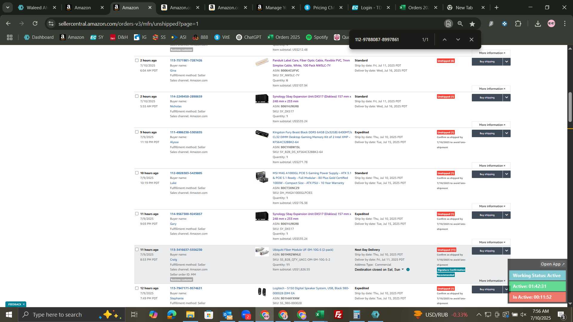Close the find-in-page bar
573x322 pixels.
tap(472, 39)
